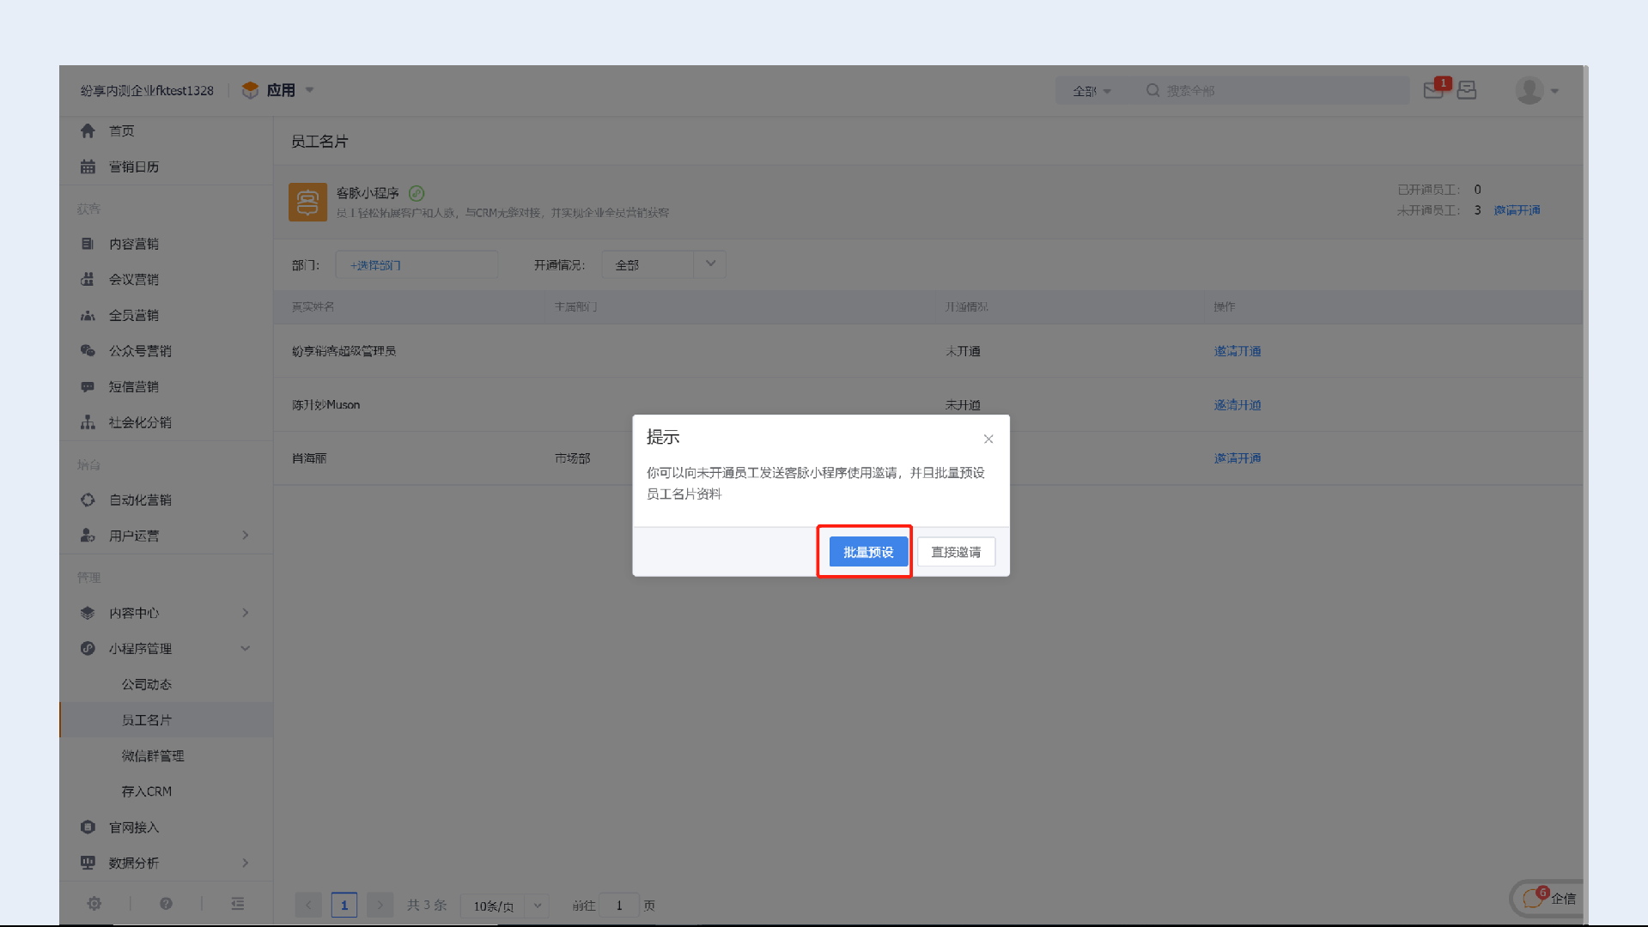Click the 用户运营 icon
The height and width of the screenshot is (927, 1648).
click(x=88, y=536)
